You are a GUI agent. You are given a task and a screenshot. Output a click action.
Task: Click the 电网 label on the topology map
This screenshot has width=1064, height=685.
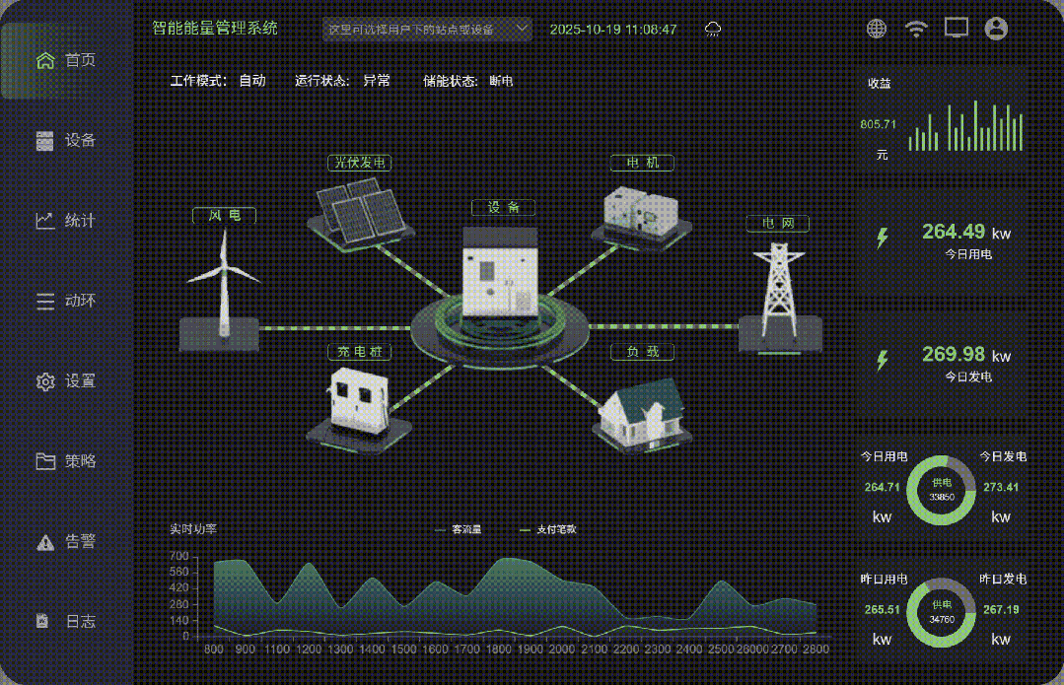coord(778,224)
